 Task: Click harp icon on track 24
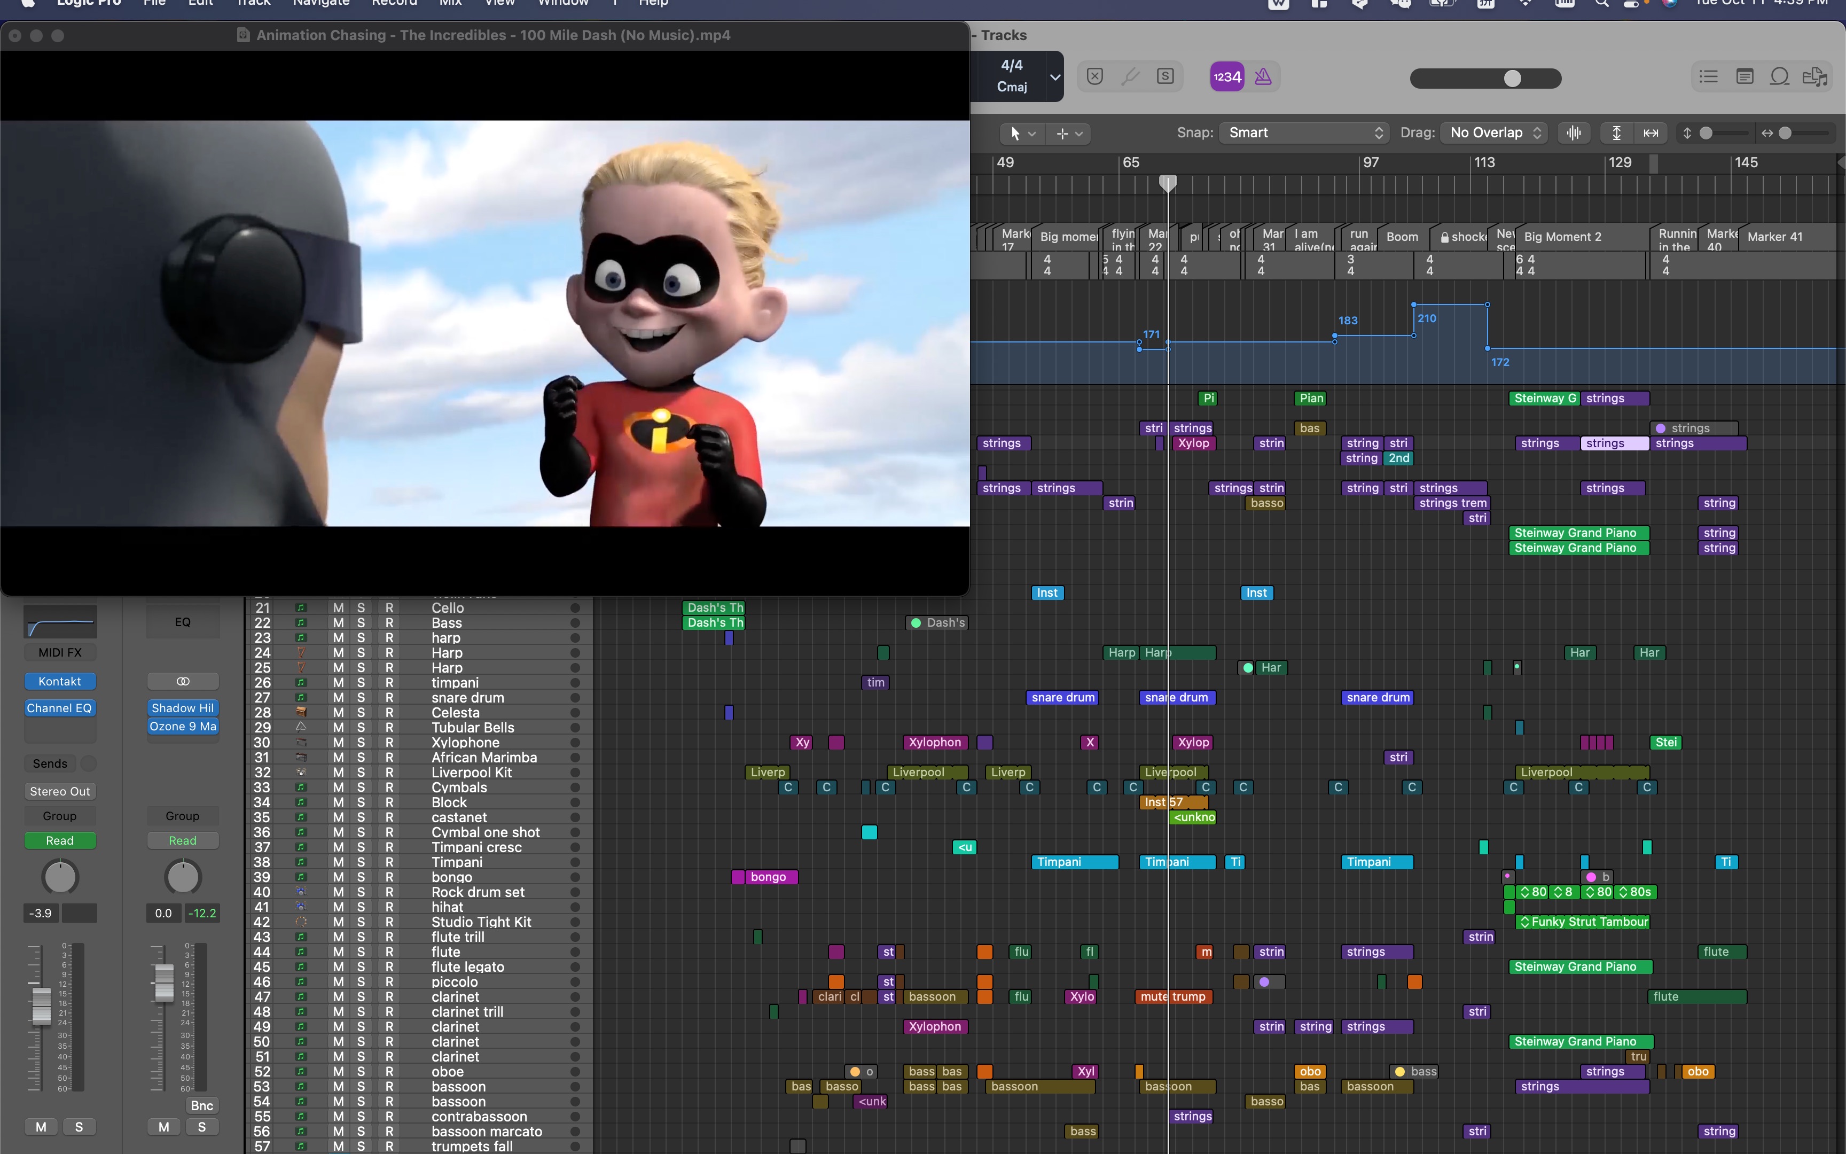coord(301,652)
